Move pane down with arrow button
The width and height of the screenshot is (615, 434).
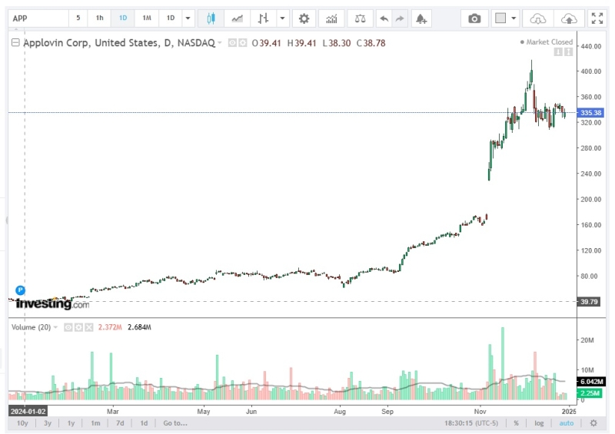(558, 51)
